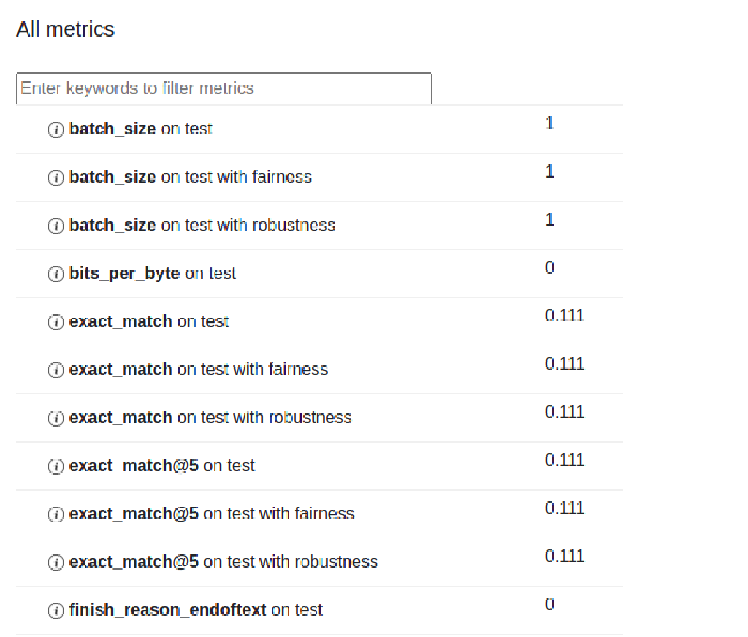Viewport: 748px width, 637px height.
Task: Select the bits_per_byte on test metric
Action: click(152, 273)
